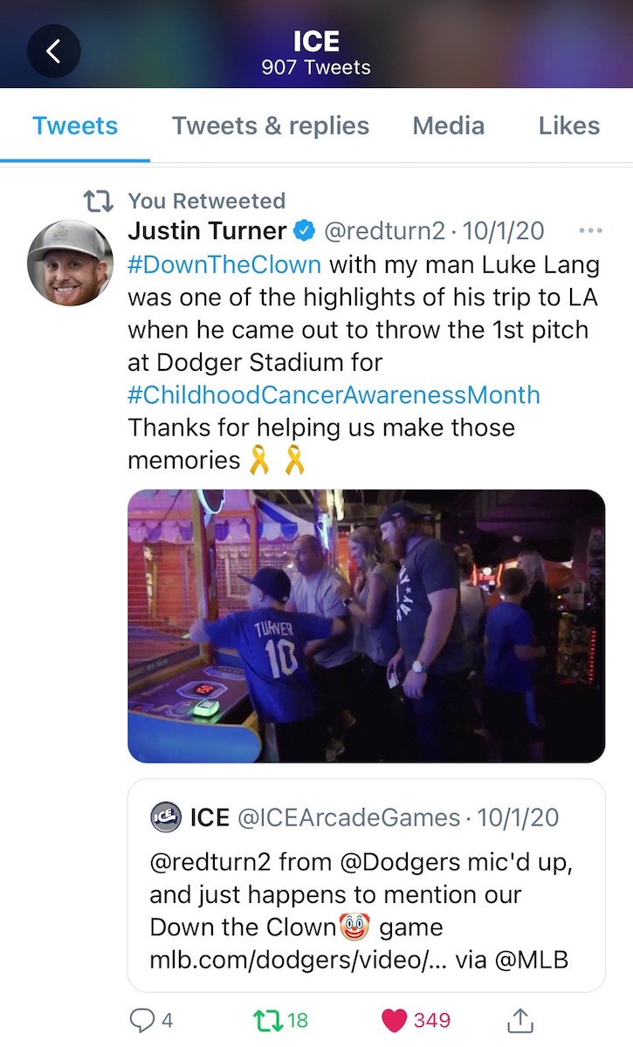The image size is (633, 1047).
Task: Open the Likes tab
Action: coord(569,126)
